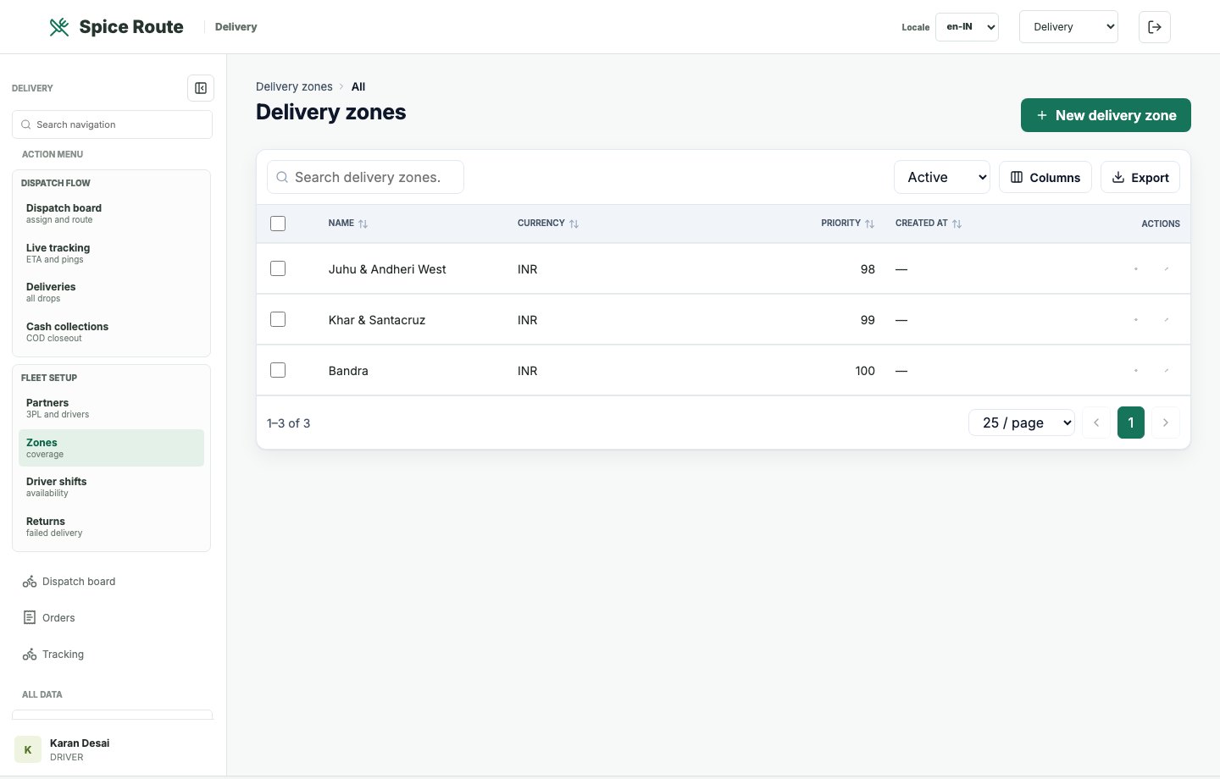Open the Columns chooser button
The height and width of the screenshot is (779, 1220).
tap(1045, 177)
